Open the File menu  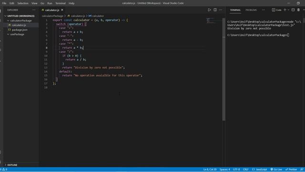[4, 3]
